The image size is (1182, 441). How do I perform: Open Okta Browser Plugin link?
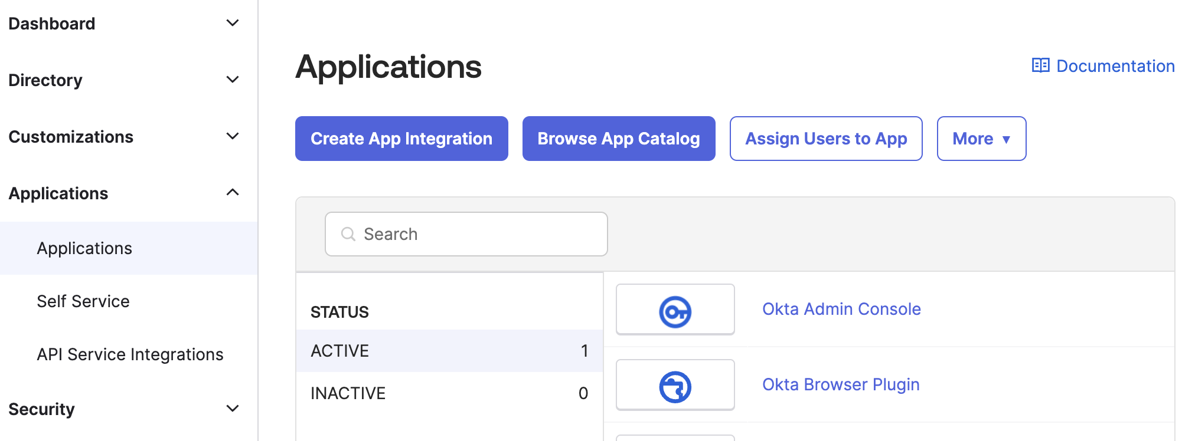click(841, 384)
